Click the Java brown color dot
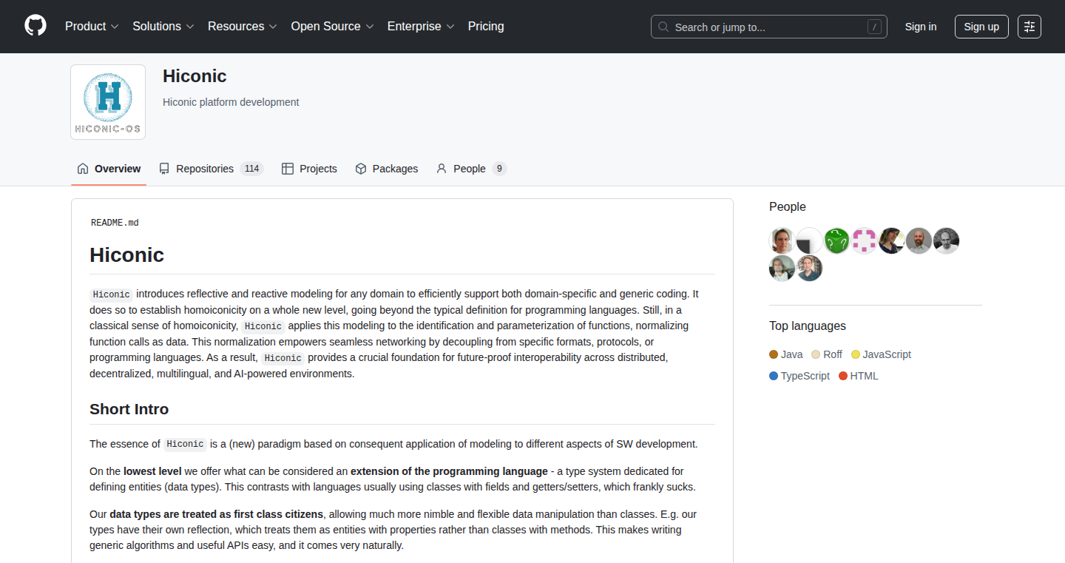This screenshot has height=563, width=1065. pyautogui.click(x=774, y=354)
